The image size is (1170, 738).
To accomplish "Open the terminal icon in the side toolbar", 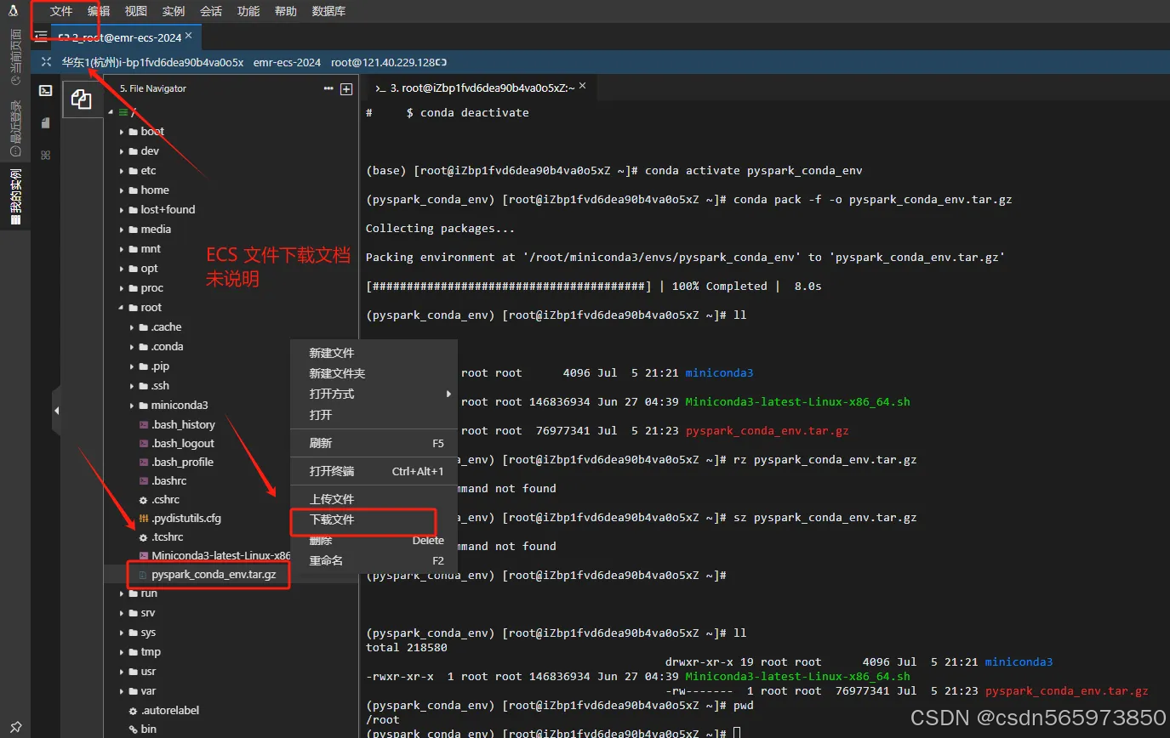I will click(x=46, y=90).
